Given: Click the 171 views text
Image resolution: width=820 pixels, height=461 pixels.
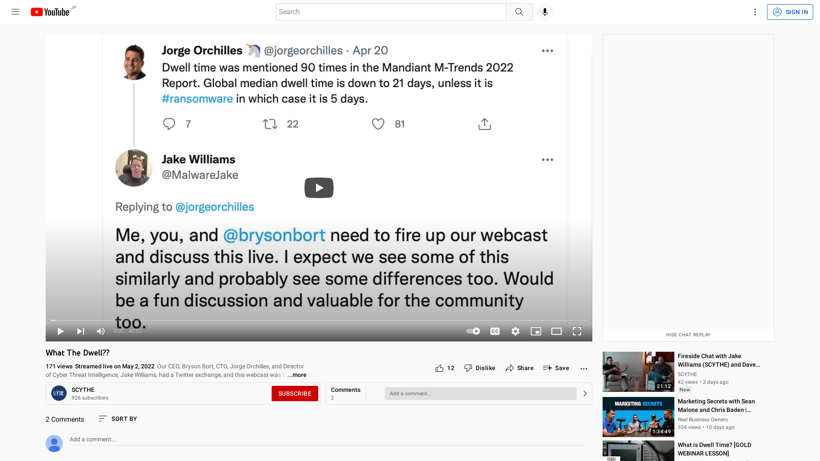Looking at the screenshot, I should [x=59, y=366].
